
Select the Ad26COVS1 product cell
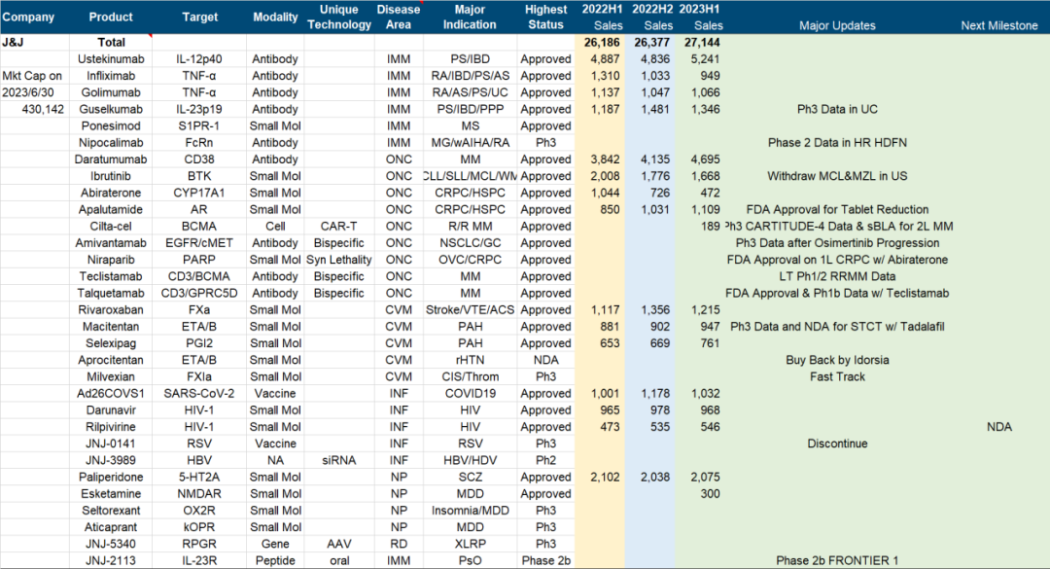click(x=111, y=394)
